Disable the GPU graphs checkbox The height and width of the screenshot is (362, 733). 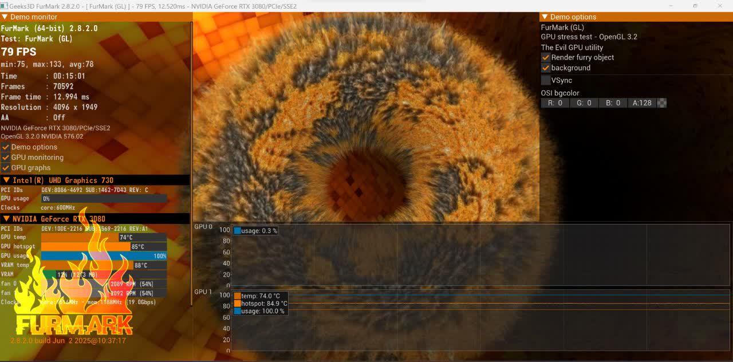tap(6, 168)
